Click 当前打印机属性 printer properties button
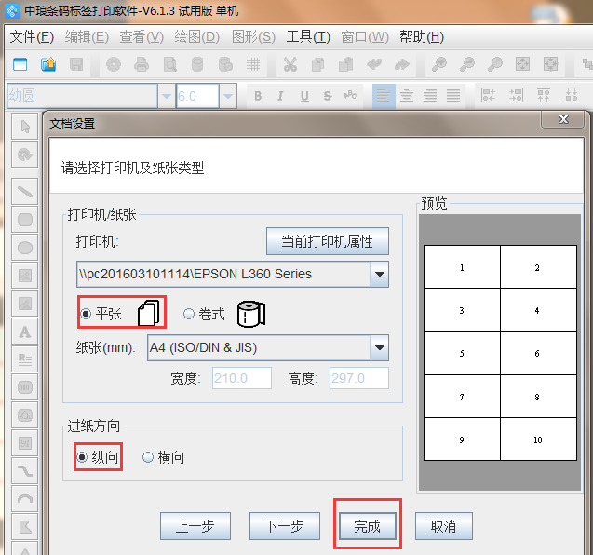 click(327, 241)
